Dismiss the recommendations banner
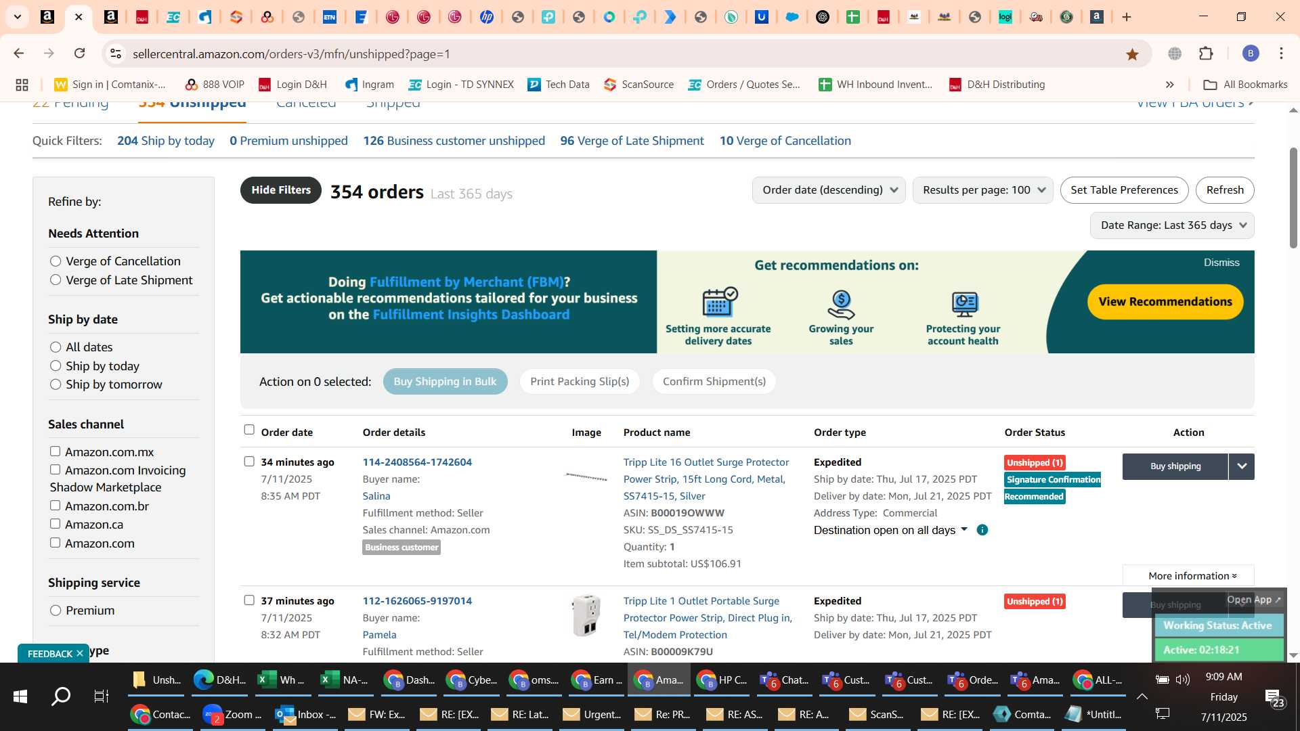Screen dimensions: 1300x731 [1221, 263]
